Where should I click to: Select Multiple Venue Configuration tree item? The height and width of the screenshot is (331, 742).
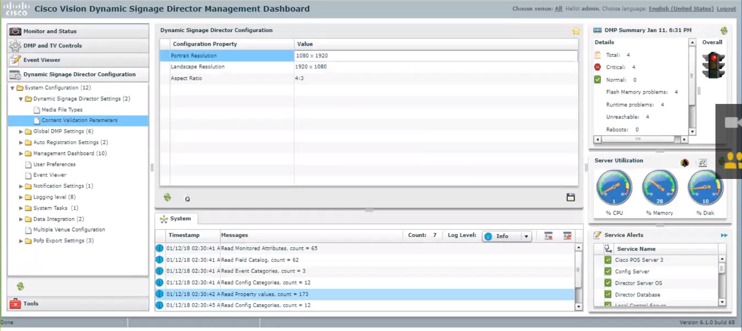69,229
